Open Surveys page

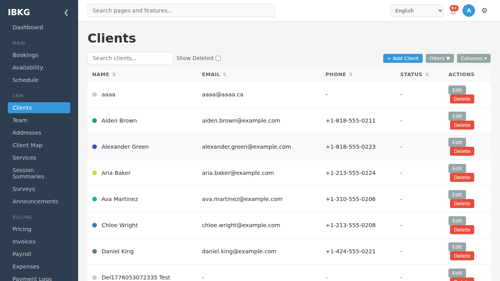[39, 189]
